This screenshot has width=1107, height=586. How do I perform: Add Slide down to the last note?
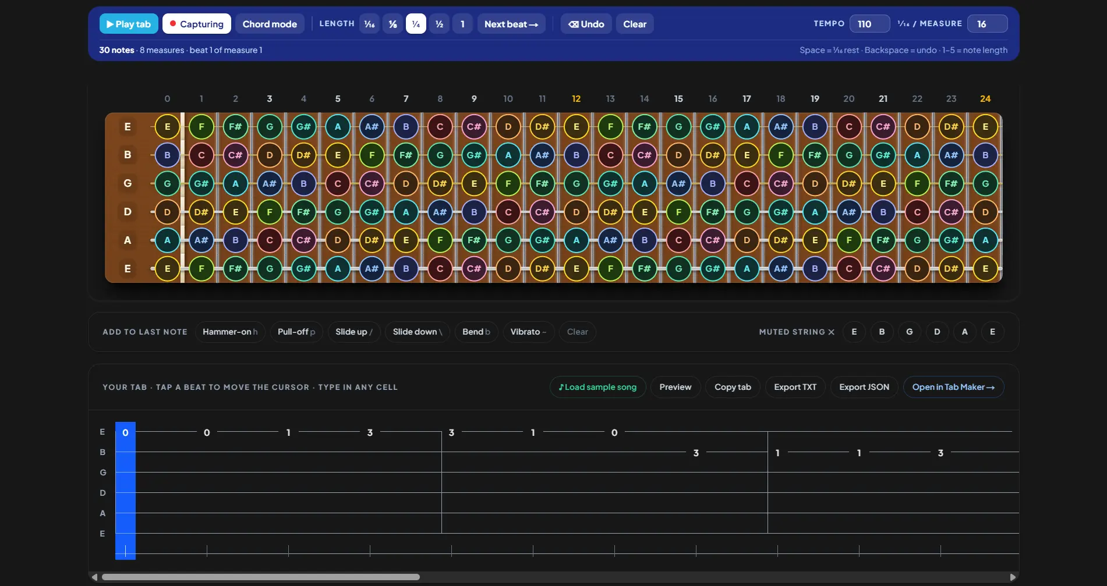418,332
